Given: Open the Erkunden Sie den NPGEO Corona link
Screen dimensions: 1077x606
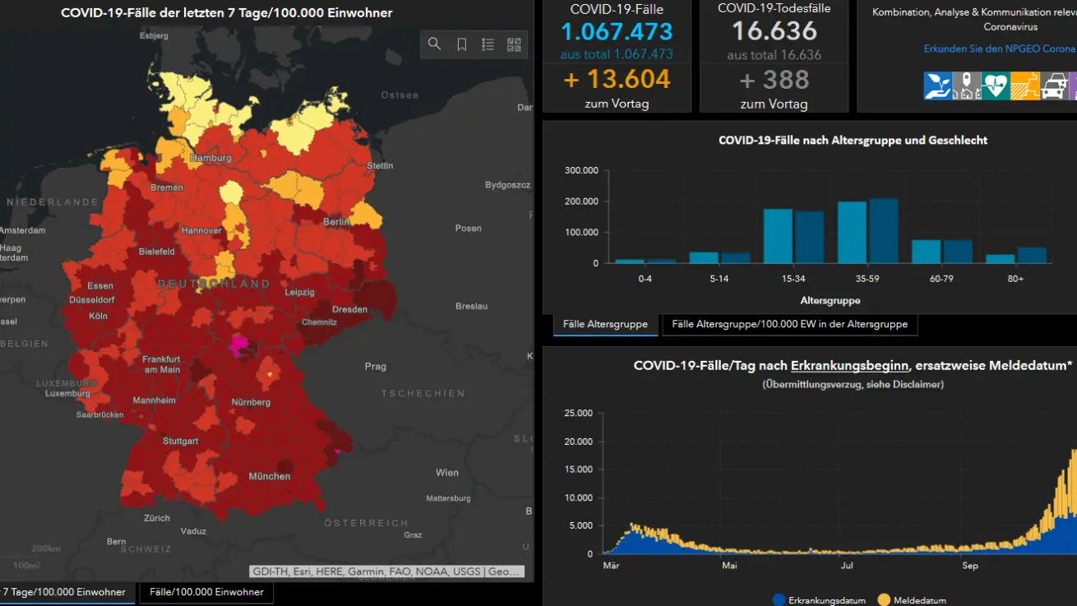Looking at the screenshot, I should pyautogui.click(x=999, y=49).
